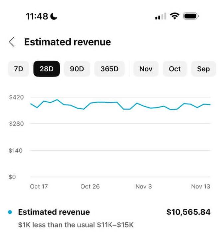Show revenue for Sep
219x240 pixels.
203,69
